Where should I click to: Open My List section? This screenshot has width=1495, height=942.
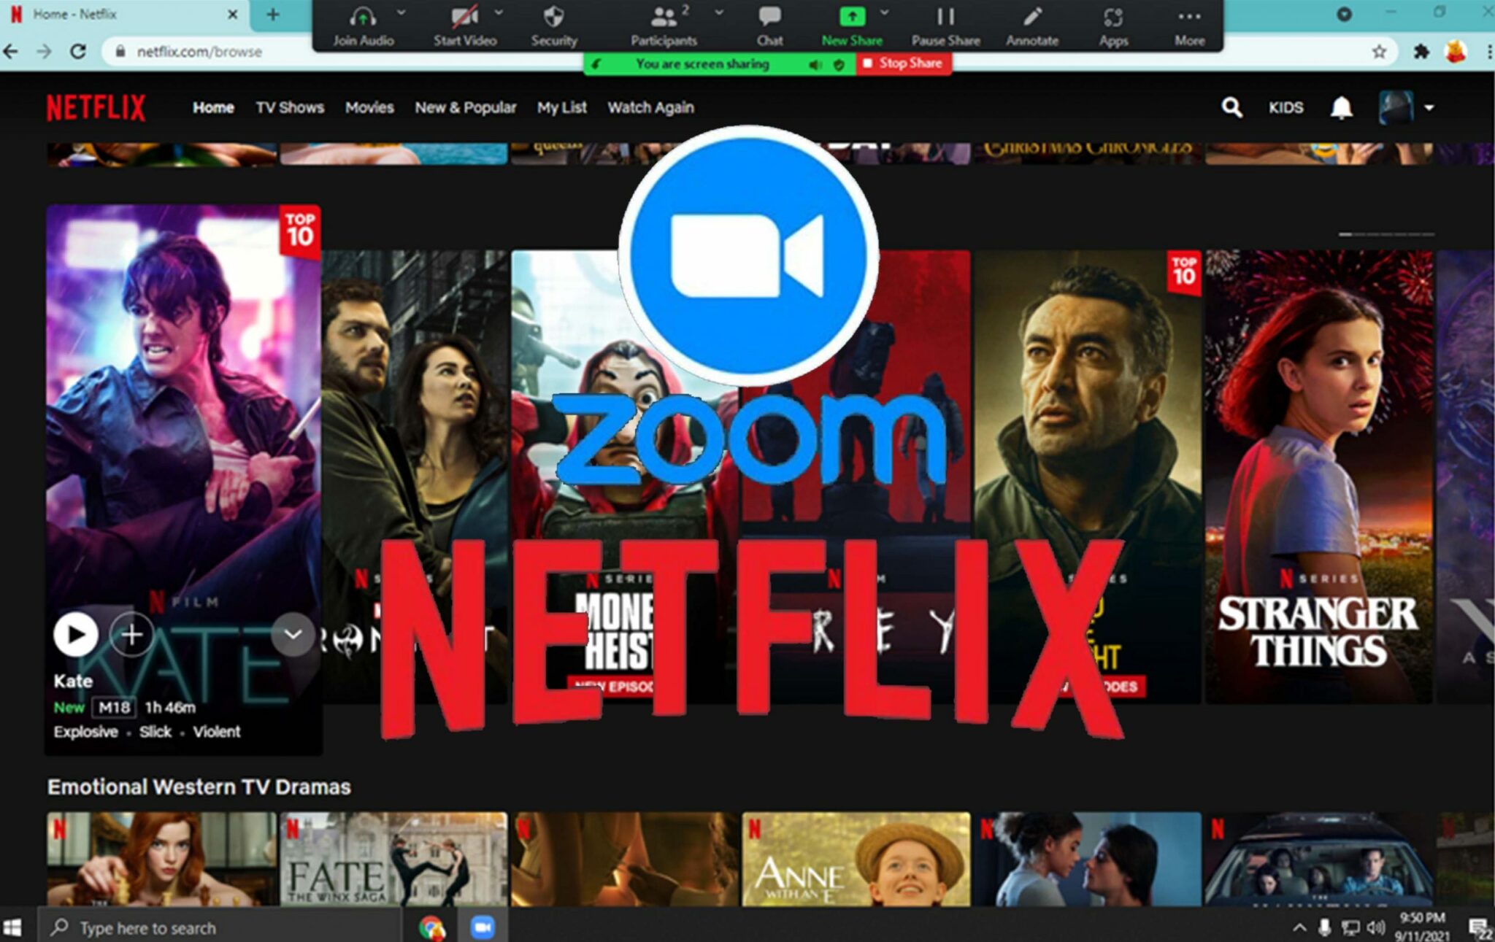pyautogui.click(x=562, y=107)
